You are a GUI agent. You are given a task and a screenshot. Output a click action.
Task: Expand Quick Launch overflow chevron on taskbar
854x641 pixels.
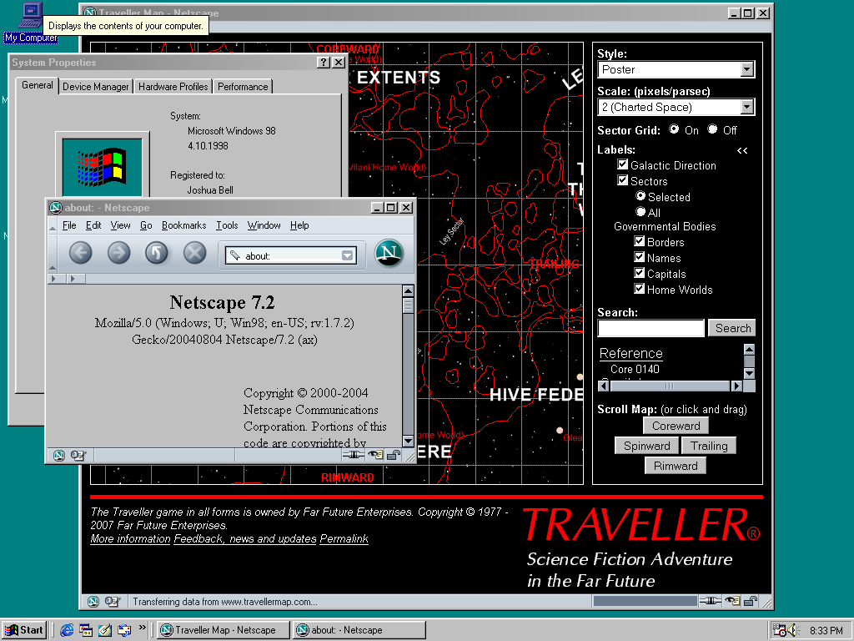click(x=142, y=628)
